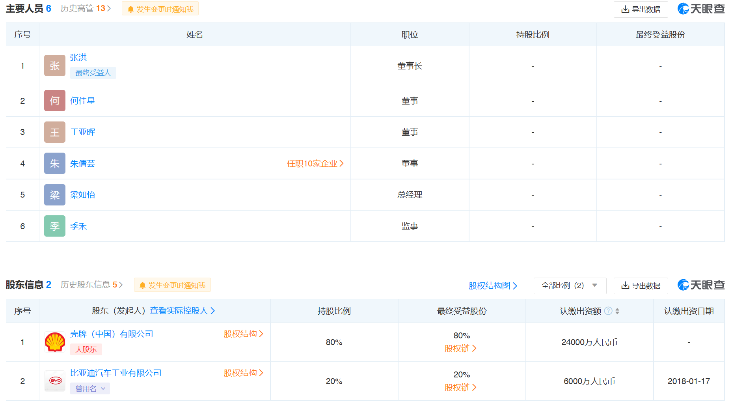Open 王亚晖 profile name link
Image resolution: width=732 pixels, height=420 pixels.
coord(82,132)
